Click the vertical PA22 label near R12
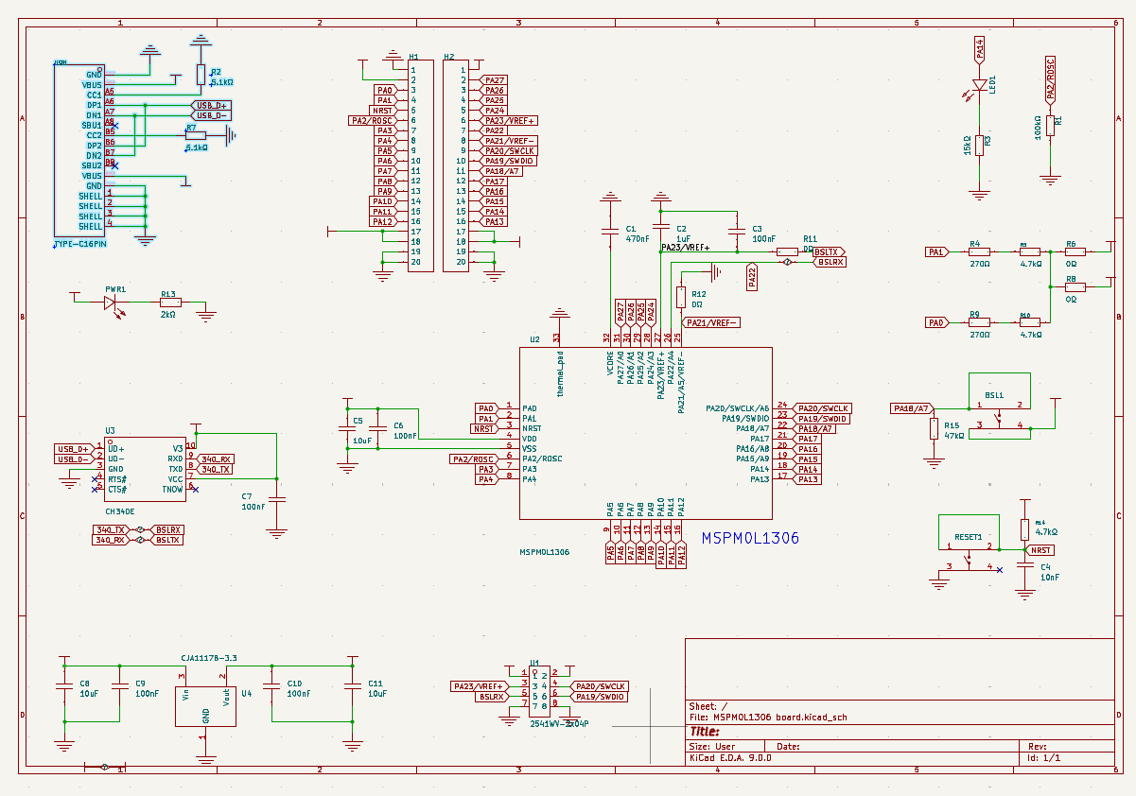Viewport: 1136px width, 796px height. point(753,277)
